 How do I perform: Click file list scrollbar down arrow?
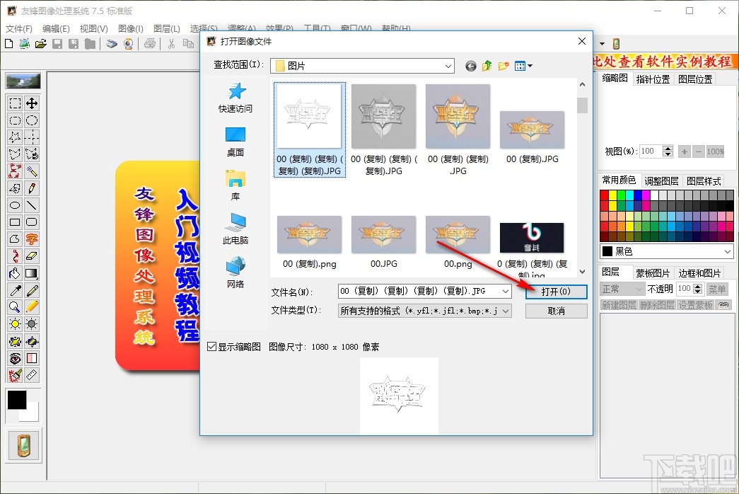[x=583, y=272]
